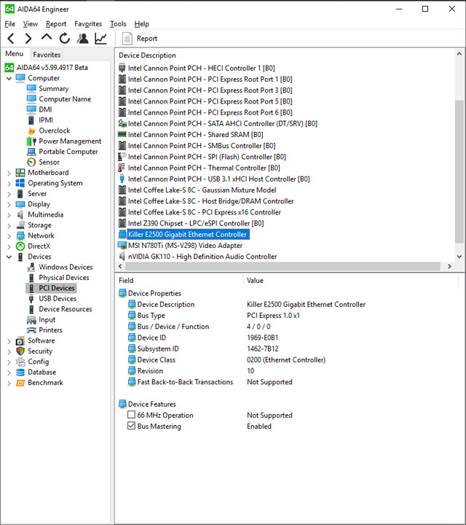
Task: Toggle the Bus Mastering checkbox
Action: point(131,426)
